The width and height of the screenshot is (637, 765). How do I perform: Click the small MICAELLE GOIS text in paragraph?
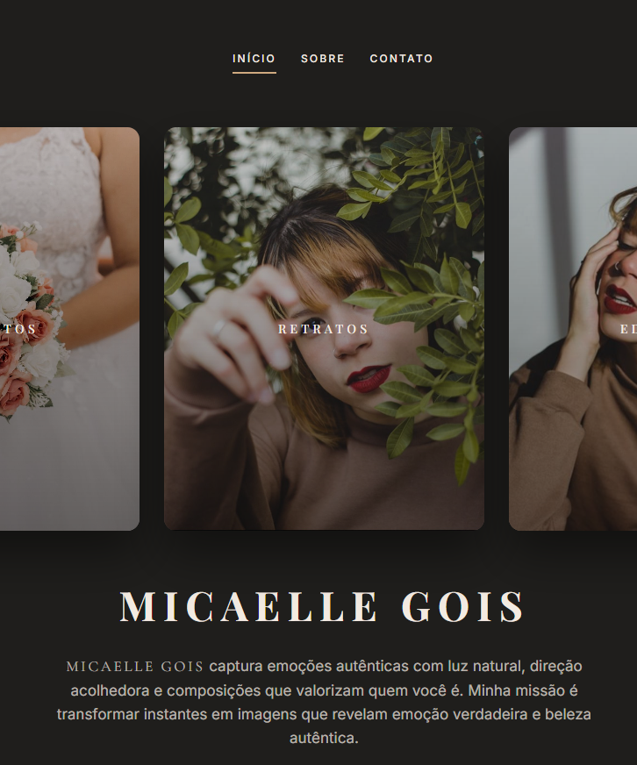135,667
